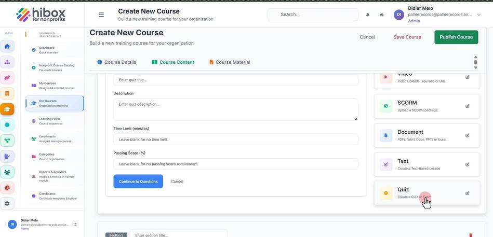Open the people group sidebar icon
Screen dimensions: 493x237
(7, 172)
